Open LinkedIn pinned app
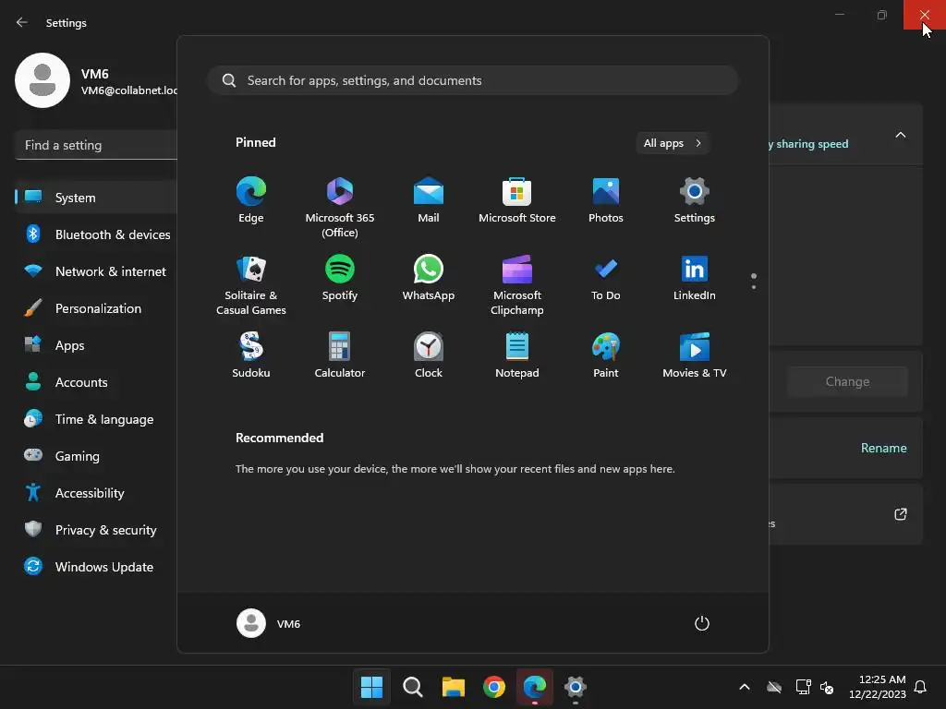Viewport: 946px width, 709px height. pyautogui.click(x=695, y=278)
